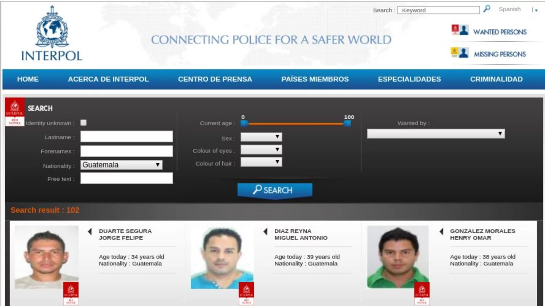Open the photo of Diaz Reyna Miguel Antonio
Screen dimensions: 545x306
click(222, 257)
